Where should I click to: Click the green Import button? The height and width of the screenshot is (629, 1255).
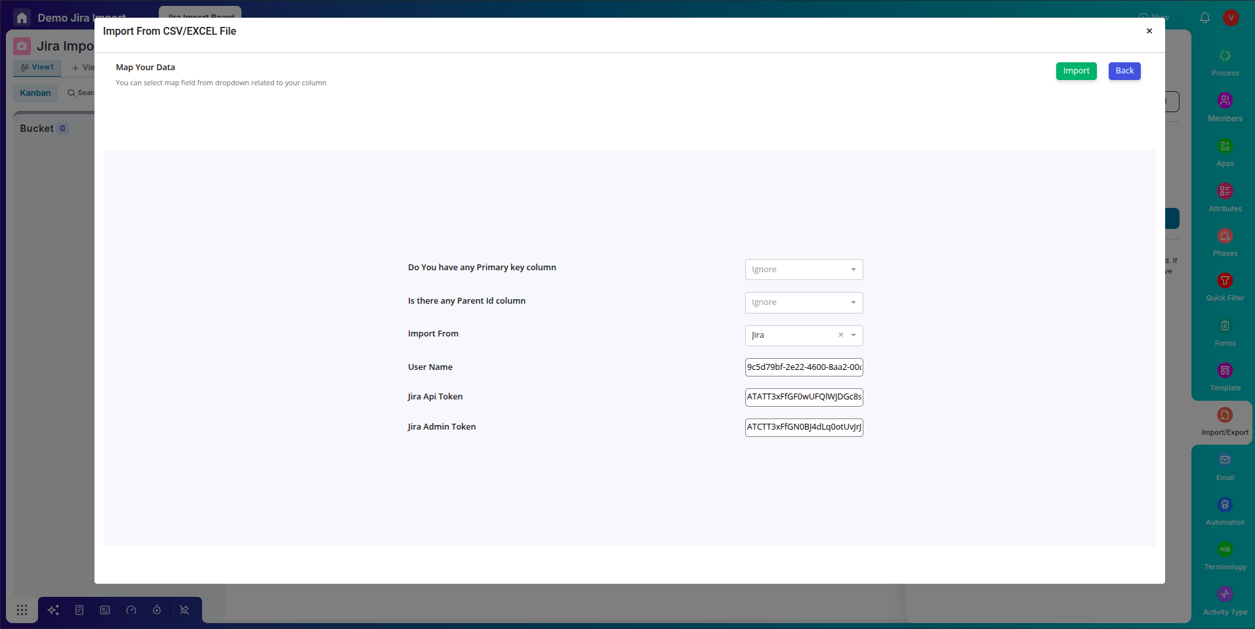1076,71
